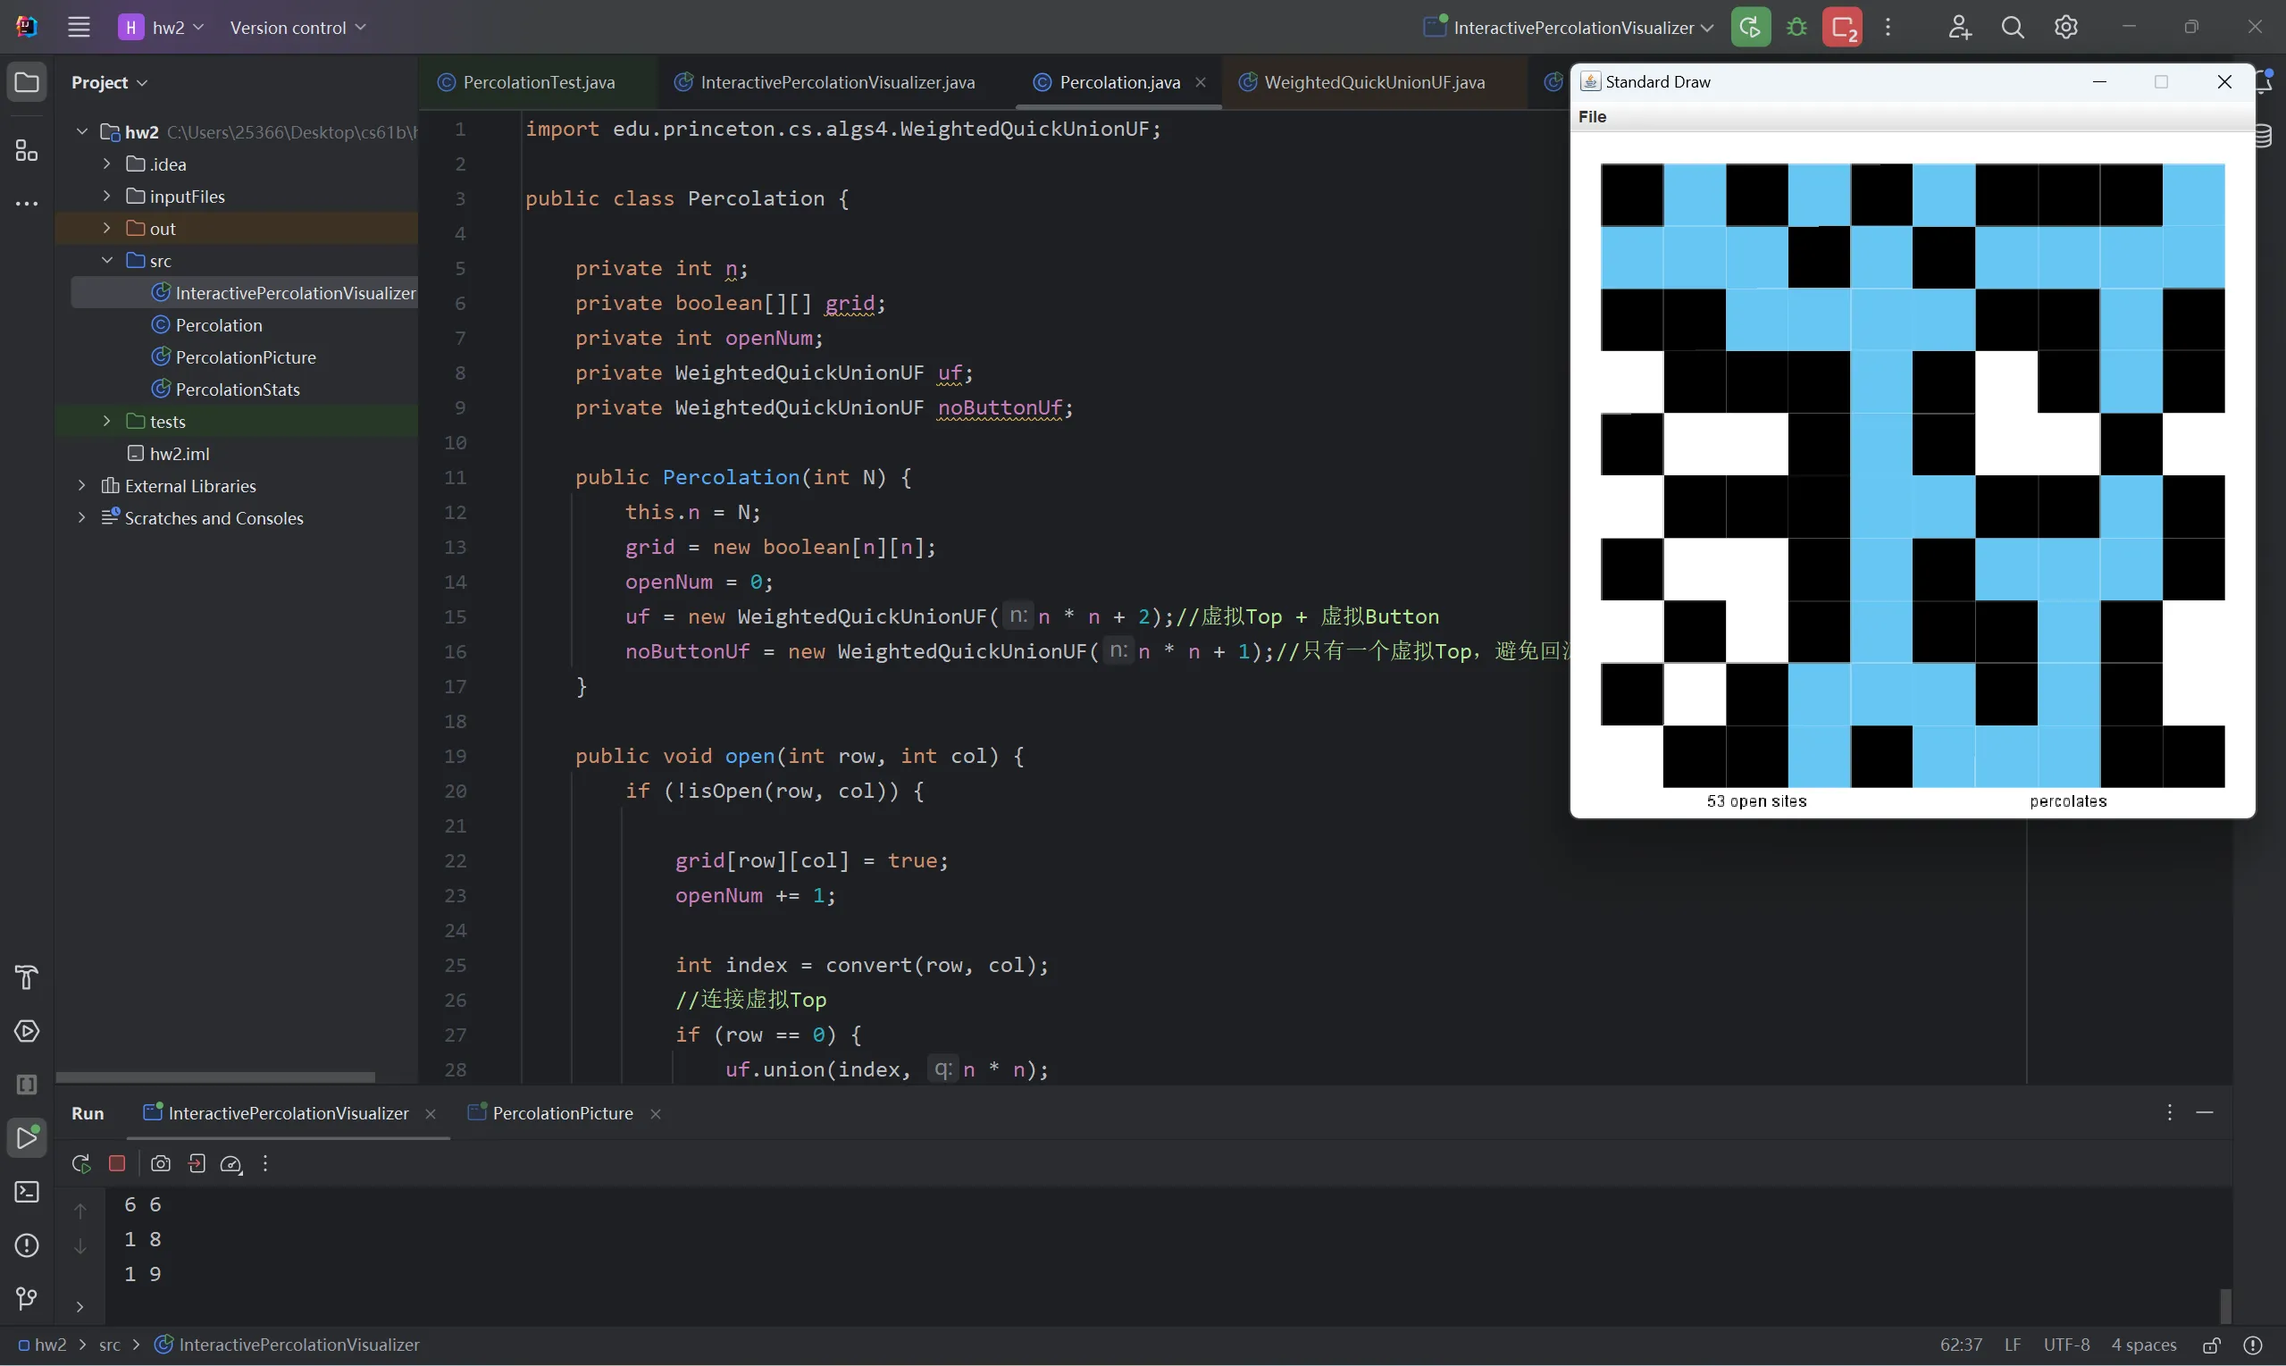This screenshot has height=1366, width=2286.
Task: Click src breadcrumb in navigation bar
Action: click(x=110, y=1345)
